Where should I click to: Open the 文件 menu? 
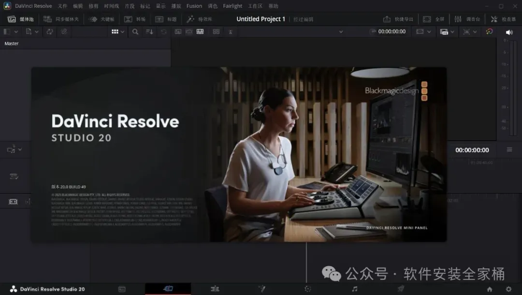(62, 6)
